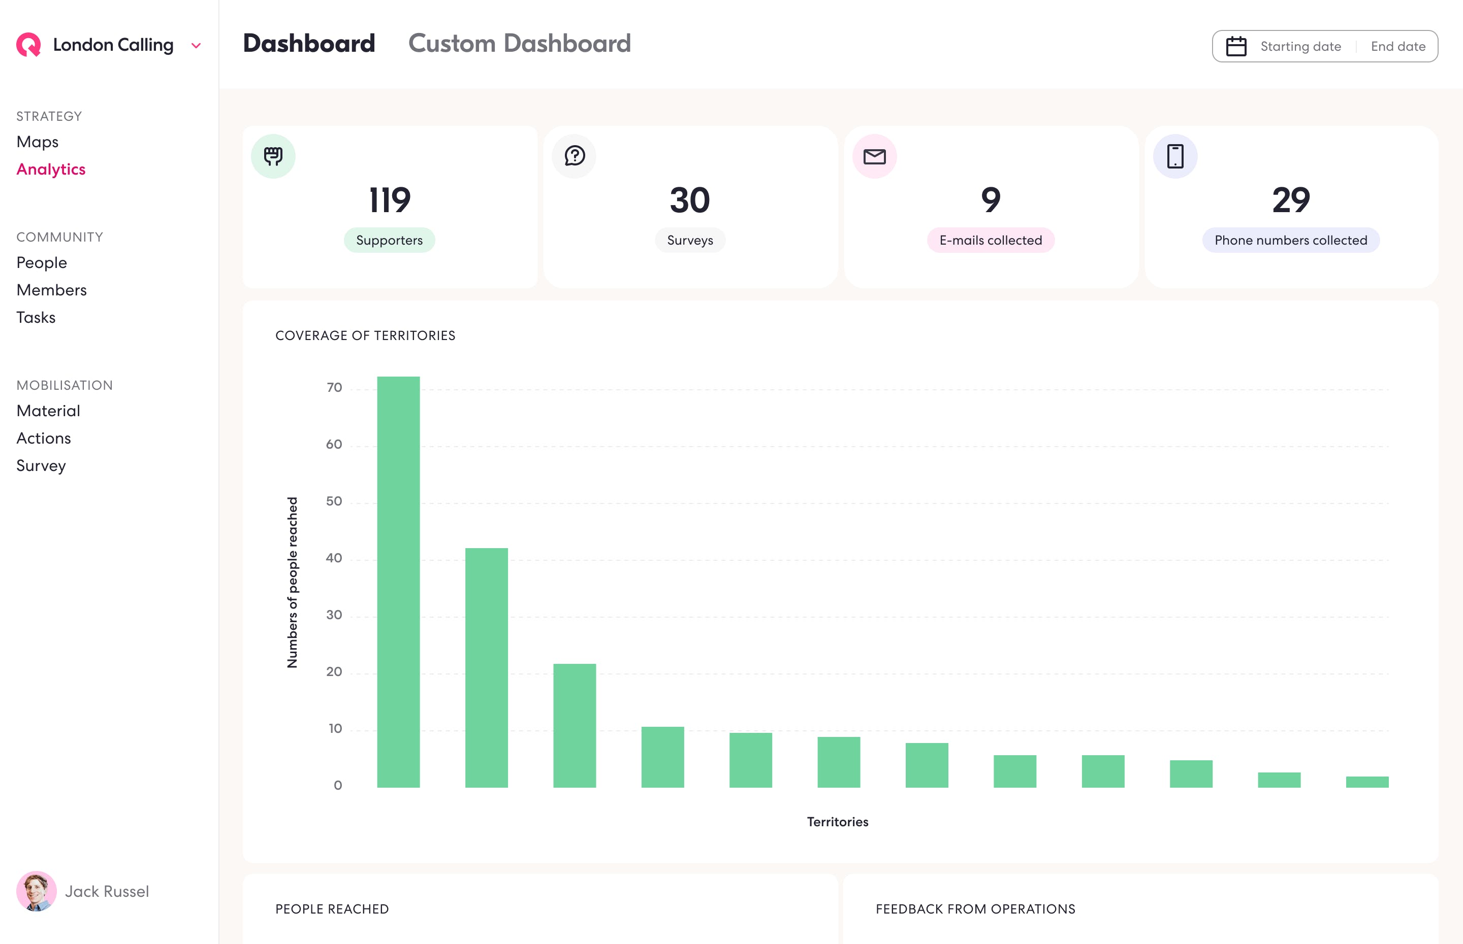Click the pink London Calling logo

coord(29,45)
